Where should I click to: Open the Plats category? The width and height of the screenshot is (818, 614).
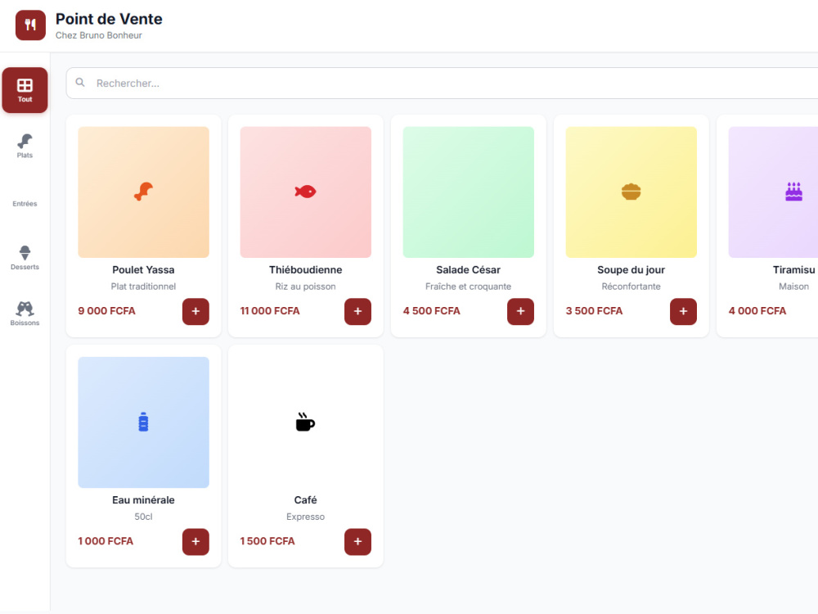tap(25, 147)
